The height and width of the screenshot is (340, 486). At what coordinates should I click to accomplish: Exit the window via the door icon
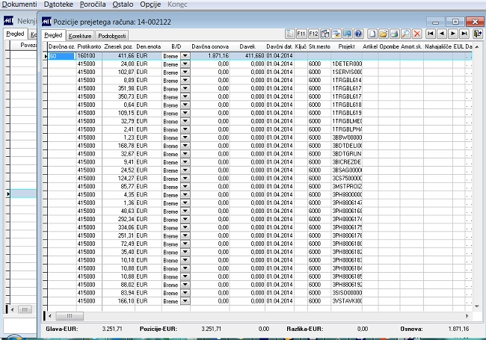[x=478, y=34]
